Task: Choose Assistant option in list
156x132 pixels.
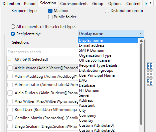Action: 108,105
